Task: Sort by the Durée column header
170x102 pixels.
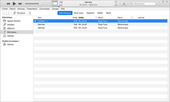Action: pos(75,17)
